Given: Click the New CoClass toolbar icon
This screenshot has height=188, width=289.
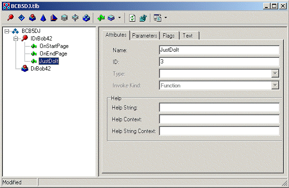Looking at the screenshot, I should tap(32, 18).
